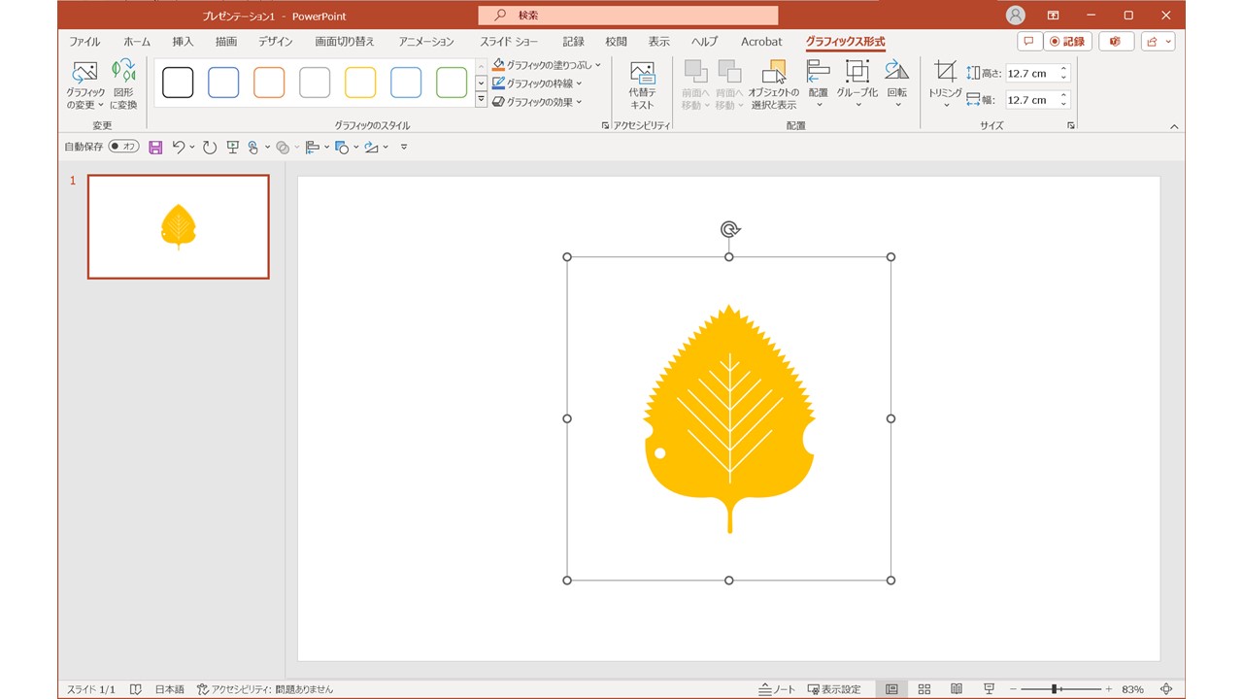The height and width of the screenshot is (699, 1243).
Task: Toggle the ノート notes pane
Action: pos(777,689)
